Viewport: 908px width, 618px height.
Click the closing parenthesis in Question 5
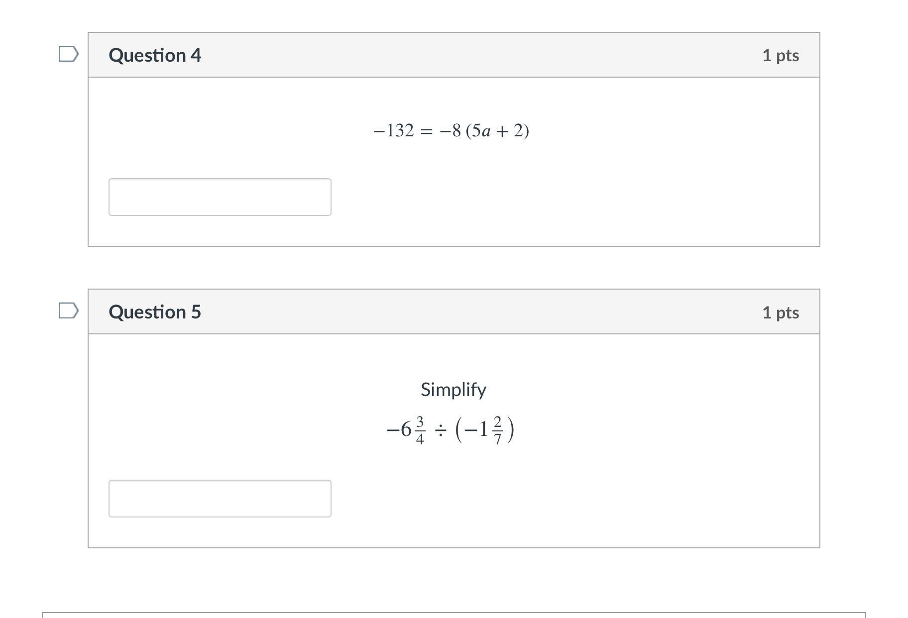tap(510, 430)
